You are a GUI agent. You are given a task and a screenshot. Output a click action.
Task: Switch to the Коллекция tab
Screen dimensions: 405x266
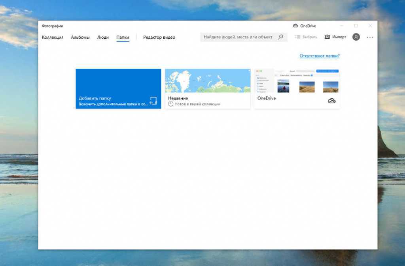click(53, 37)
